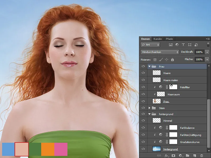Click the sky thumbnail of the bottom hintergrund layer
This screenshot has width=211, height=158.
[x=157, y=149]
